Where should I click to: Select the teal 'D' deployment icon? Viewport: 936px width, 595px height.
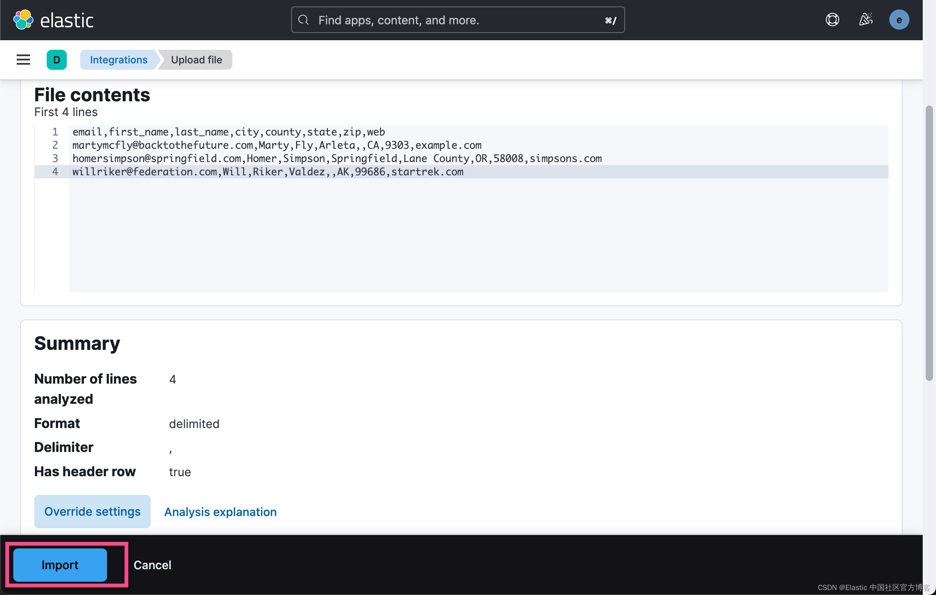coord(57,60)
